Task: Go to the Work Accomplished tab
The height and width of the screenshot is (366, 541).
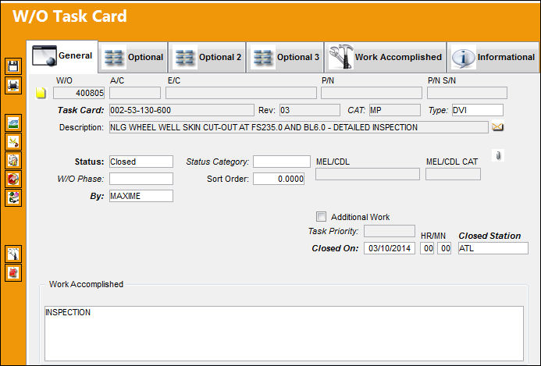Action: 386,57
